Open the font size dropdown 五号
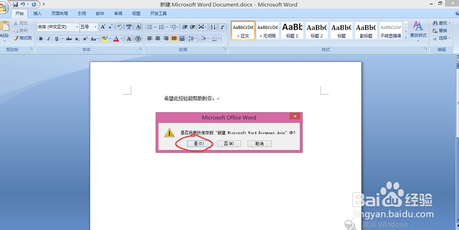459x230 pixels. (95, 27)
